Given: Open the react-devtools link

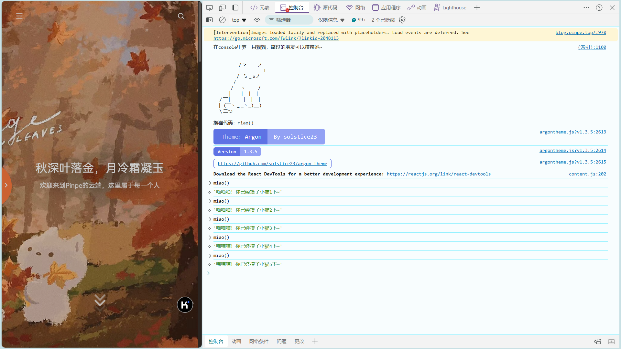Looking at the screenshot, I should (x=439, y=174).
